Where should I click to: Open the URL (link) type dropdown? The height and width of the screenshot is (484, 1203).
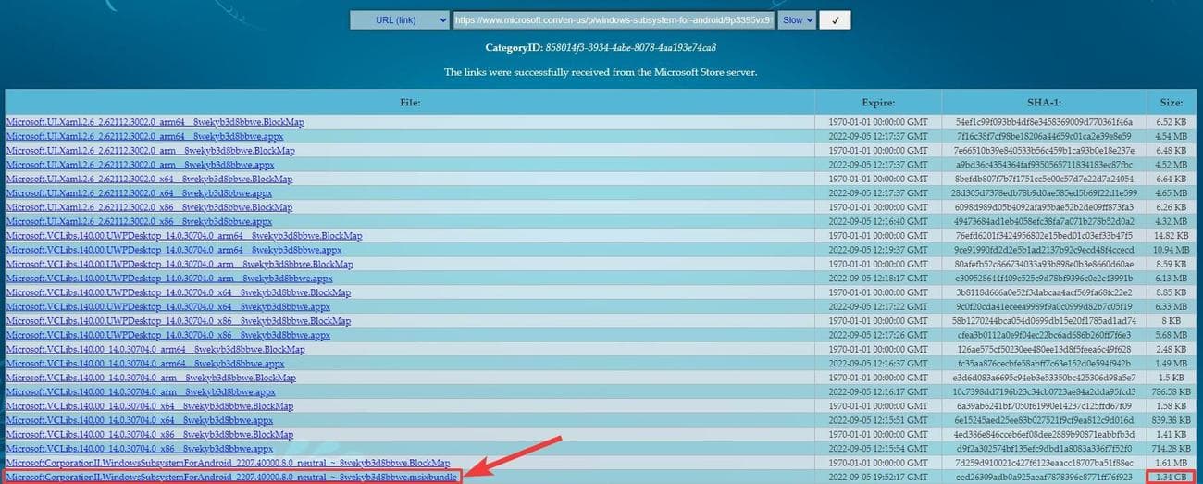399,20
